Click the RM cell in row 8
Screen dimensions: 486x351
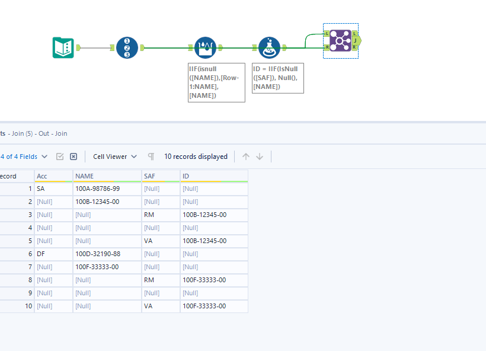pyautogui.click(x=161, y=280)
